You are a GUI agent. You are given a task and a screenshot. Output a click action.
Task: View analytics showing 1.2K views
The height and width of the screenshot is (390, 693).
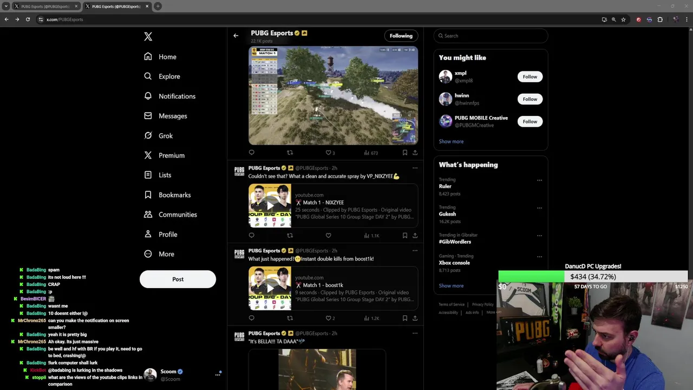(x=371, y=318)
